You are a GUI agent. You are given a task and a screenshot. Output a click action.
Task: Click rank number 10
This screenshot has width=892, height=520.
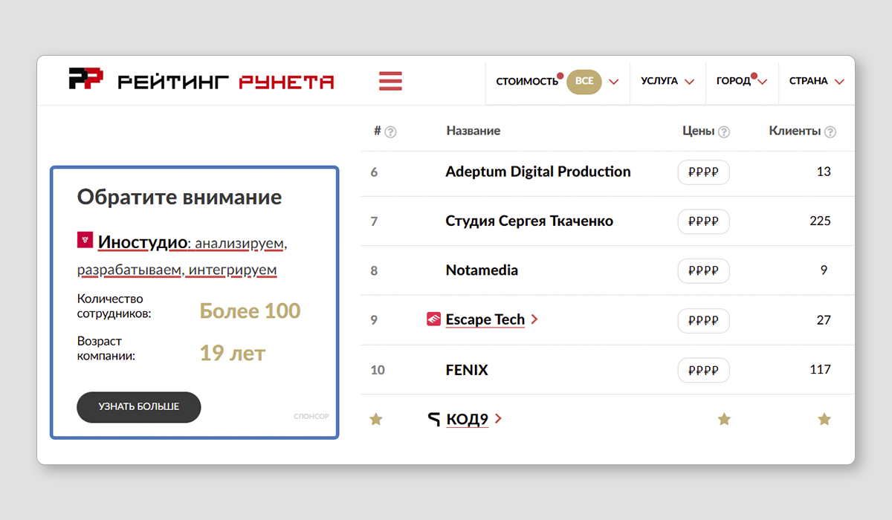point(378,370)
